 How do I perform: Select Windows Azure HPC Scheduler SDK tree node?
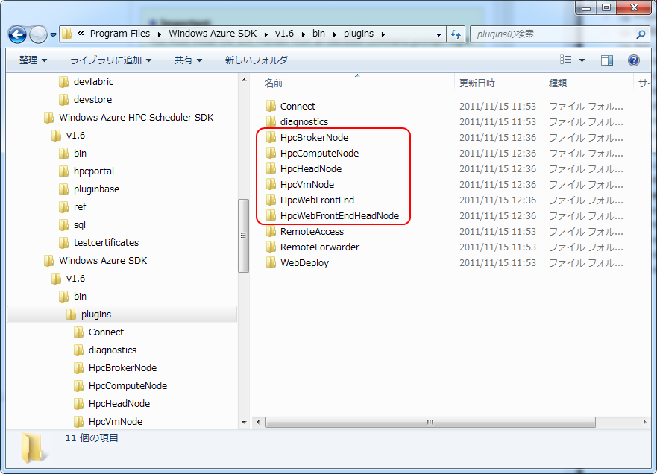tap(136, 117)
